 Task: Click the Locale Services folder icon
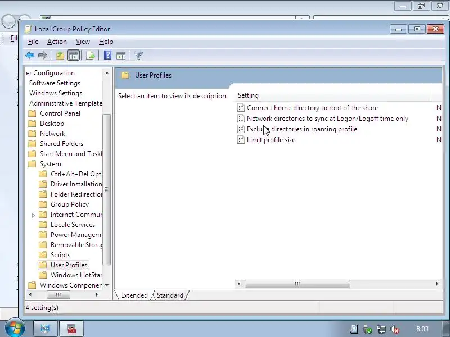(x=43, y=224)
